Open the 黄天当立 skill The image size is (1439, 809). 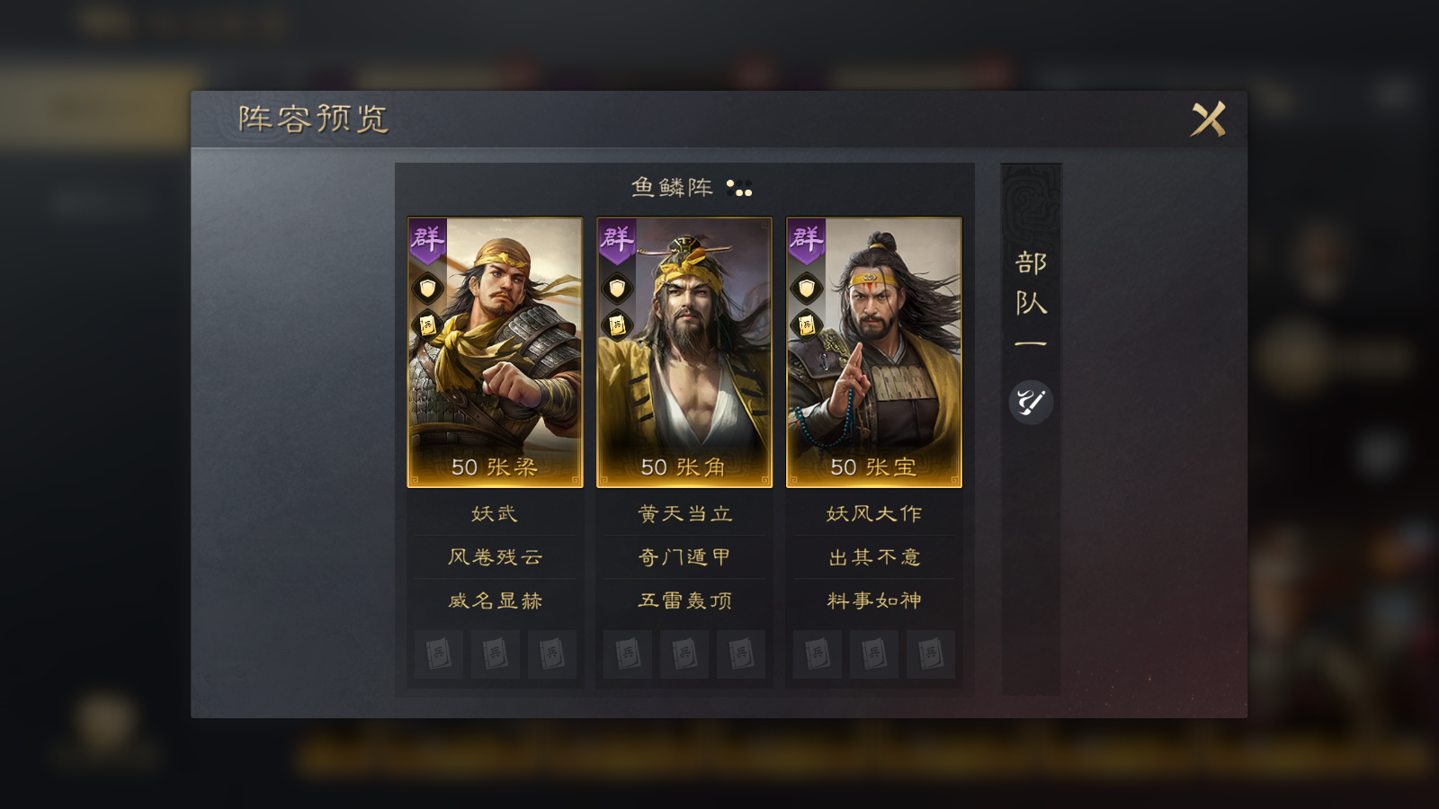pos(684,513)
